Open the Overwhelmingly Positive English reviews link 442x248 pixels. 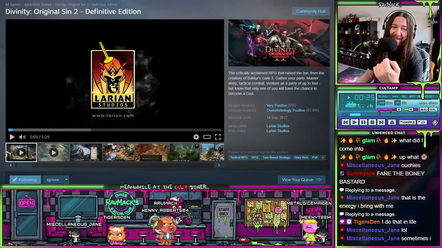pyautogui.click(x=286, y=110)
